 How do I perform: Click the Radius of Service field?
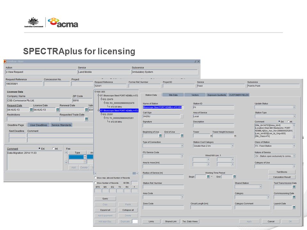[163, 177]
